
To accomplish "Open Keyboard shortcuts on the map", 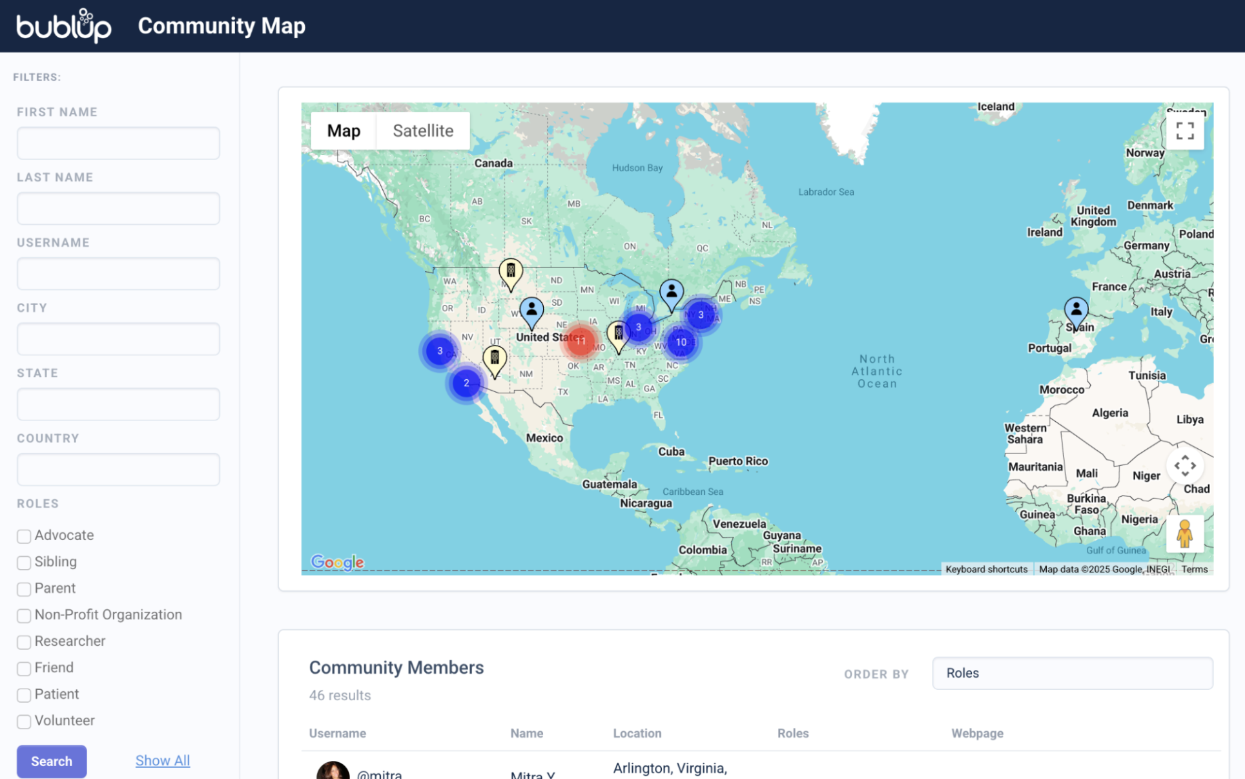I will pyautogui.click(x=986, y=569).
